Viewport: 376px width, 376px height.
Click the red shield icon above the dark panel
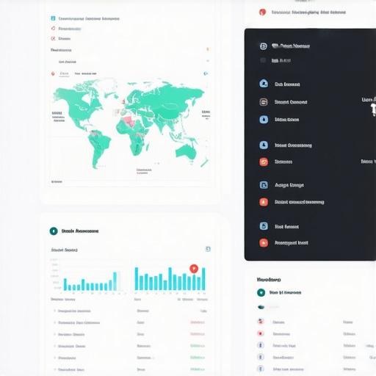(262, 12)
